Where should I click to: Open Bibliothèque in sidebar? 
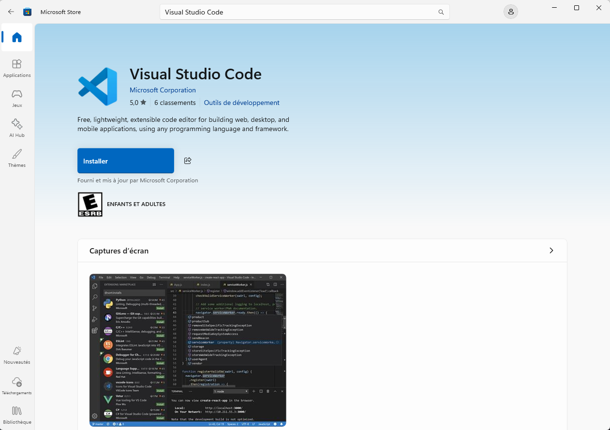tap(17, 415)
